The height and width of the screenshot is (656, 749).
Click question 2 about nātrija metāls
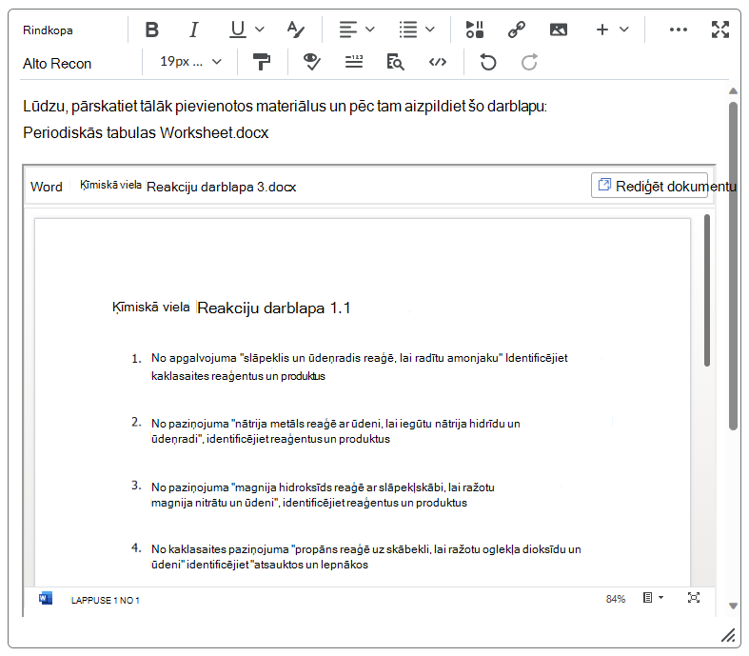[x=335, y=431]
